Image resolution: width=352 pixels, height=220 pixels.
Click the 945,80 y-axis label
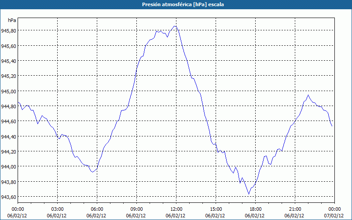tap(8, 30)
